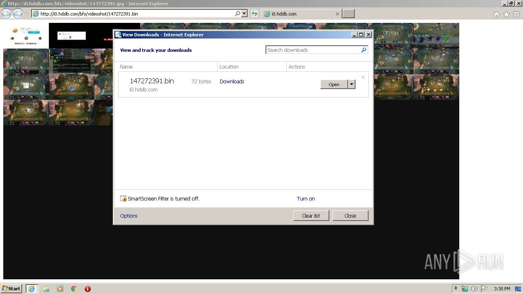Click the search magnifier in address bar
The width and height of the screenshot is (523, 294).
(x=238, y=13)
